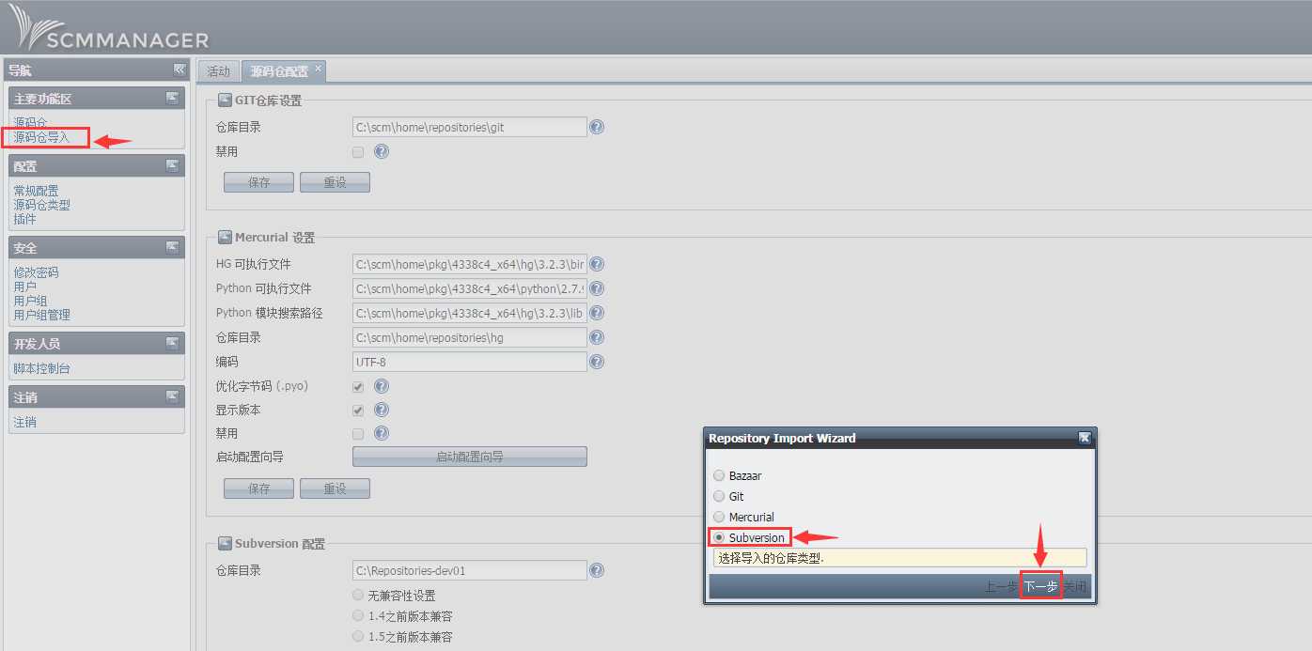Show help for Mercurial 禁用 option
Viewport: 1312px width, 651px height.
pos(382,433)
